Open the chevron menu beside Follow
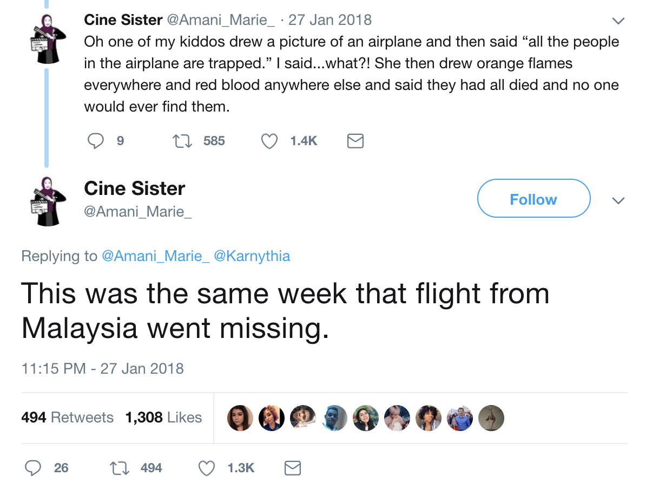Viewport: 659px width, 495px height. click(x=618, y=200)
